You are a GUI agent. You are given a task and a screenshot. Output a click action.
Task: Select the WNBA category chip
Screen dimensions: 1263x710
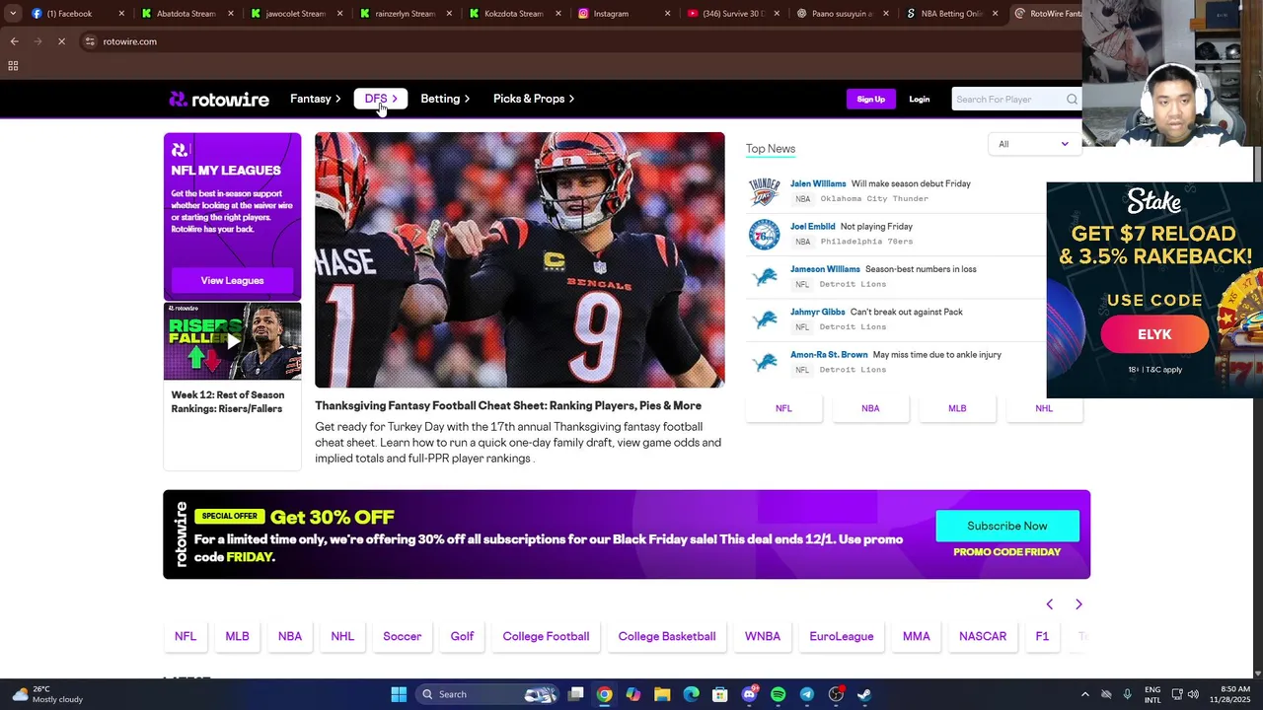tap(763, 636)
